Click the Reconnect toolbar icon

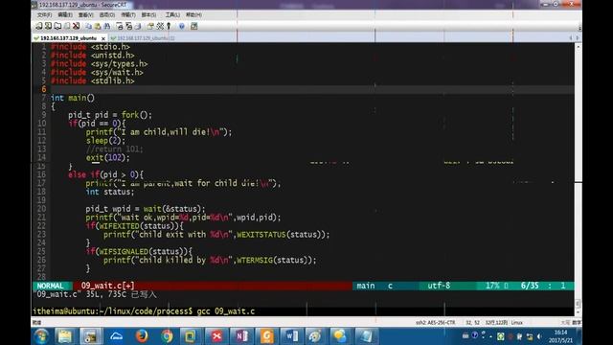tap(67, 26)
